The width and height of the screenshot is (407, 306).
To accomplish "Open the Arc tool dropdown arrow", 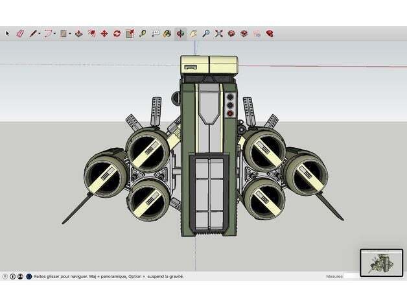I will 55,34.
